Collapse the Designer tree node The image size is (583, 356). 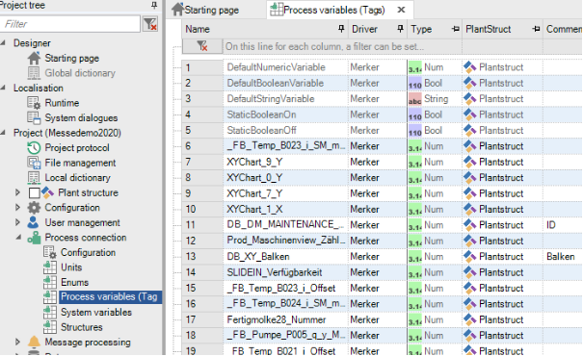tap(3, 42)
